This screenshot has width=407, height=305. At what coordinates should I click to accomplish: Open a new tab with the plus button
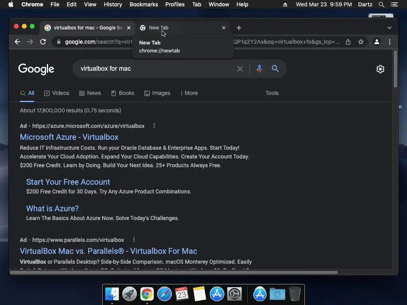click(x=239, y=28)
